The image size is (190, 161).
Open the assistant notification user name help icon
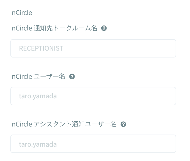click(x=124, y=124)
